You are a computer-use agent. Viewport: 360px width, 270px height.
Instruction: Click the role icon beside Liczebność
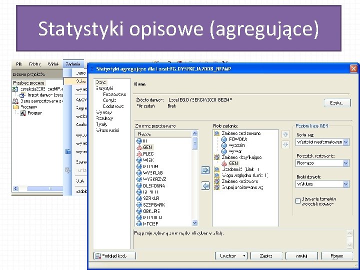coord(216,169)
